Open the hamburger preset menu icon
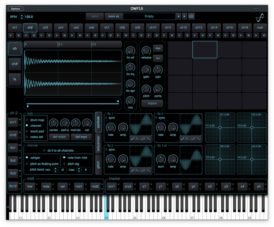 coord(191,16)
